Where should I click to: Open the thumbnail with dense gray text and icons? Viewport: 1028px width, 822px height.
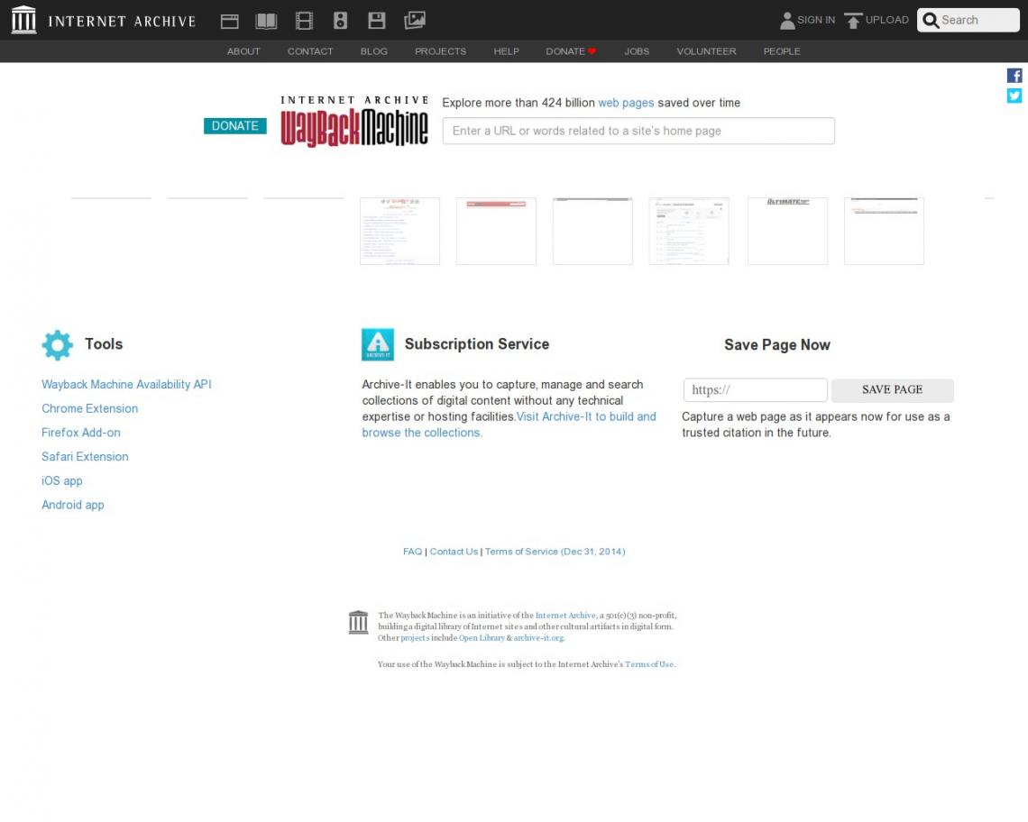tap(689, 232)
